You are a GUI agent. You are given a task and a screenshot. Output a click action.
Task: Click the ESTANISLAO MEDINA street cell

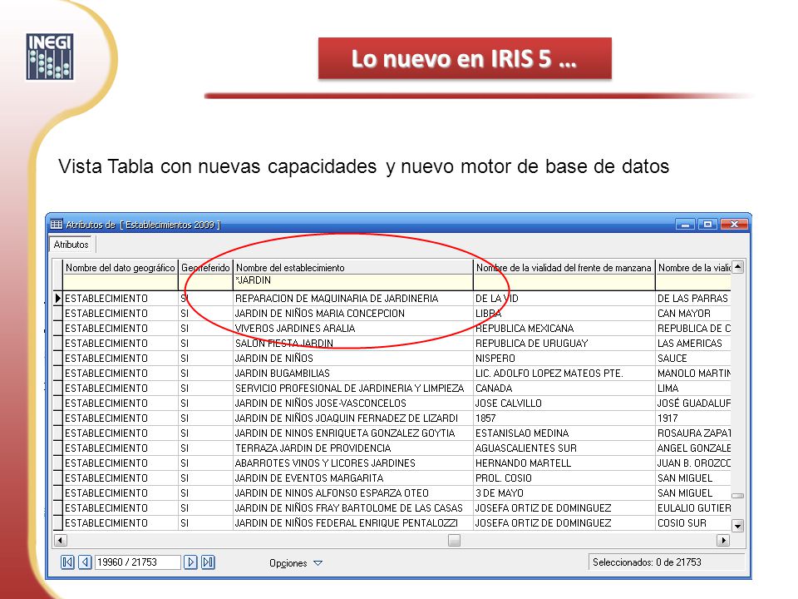tap(564, 433)
